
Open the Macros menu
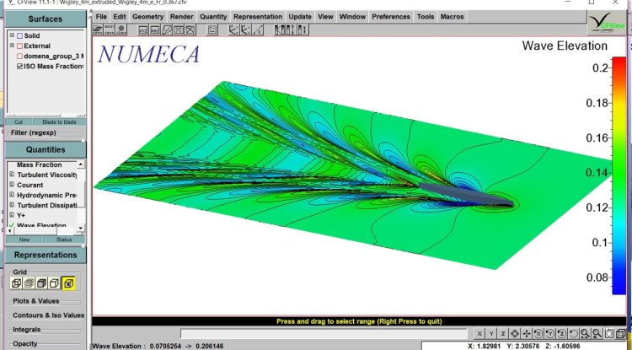coord(453,17)
